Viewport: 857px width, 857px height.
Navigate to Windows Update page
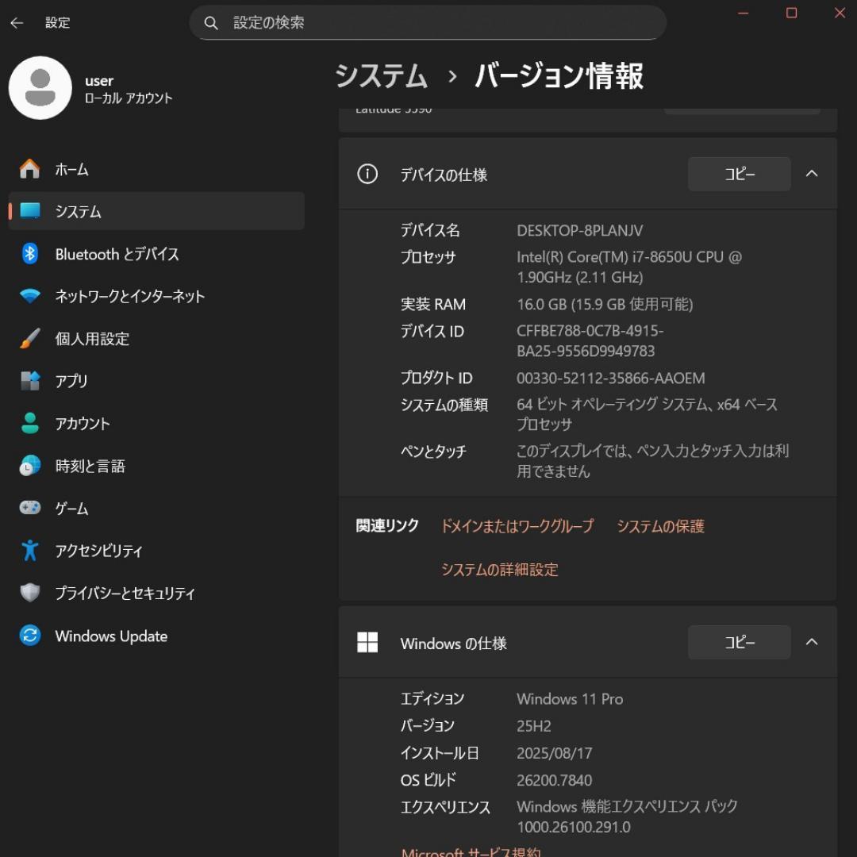tap(156, 635)
